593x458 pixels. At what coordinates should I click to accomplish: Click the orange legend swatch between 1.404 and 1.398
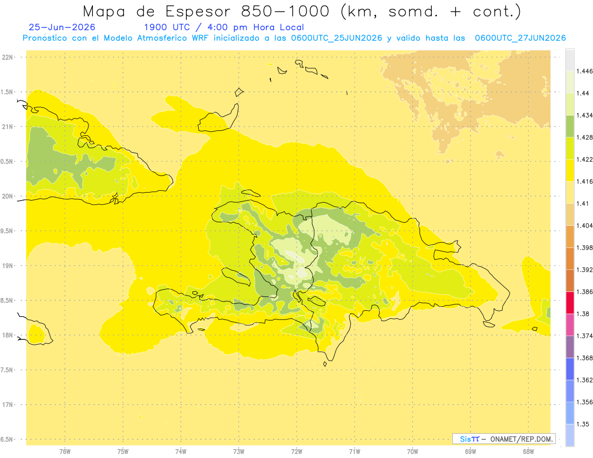coord(570,236)
